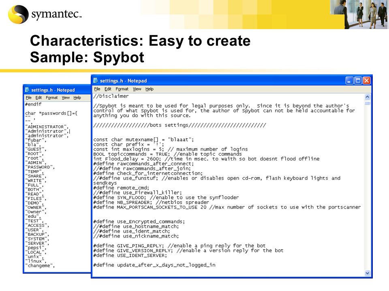389x291 pixels.
Task: Click #define remote_cmd line
Action: (121, 188)
